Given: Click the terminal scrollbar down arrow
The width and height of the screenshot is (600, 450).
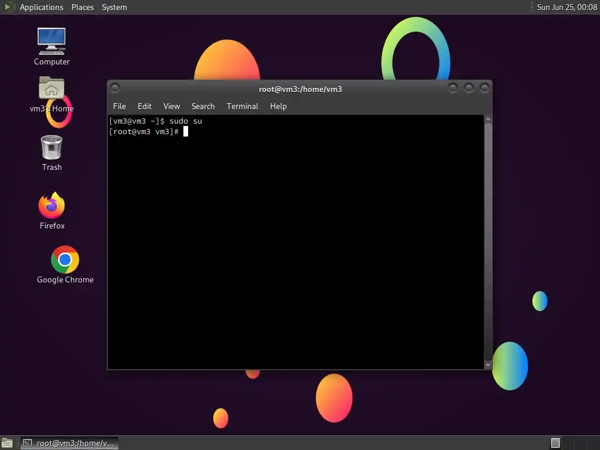Looking at the screenshot, I should (488, 365).
